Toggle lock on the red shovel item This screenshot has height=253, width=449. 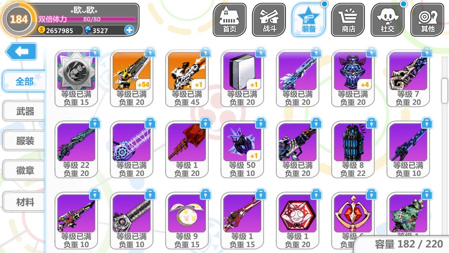205,123
